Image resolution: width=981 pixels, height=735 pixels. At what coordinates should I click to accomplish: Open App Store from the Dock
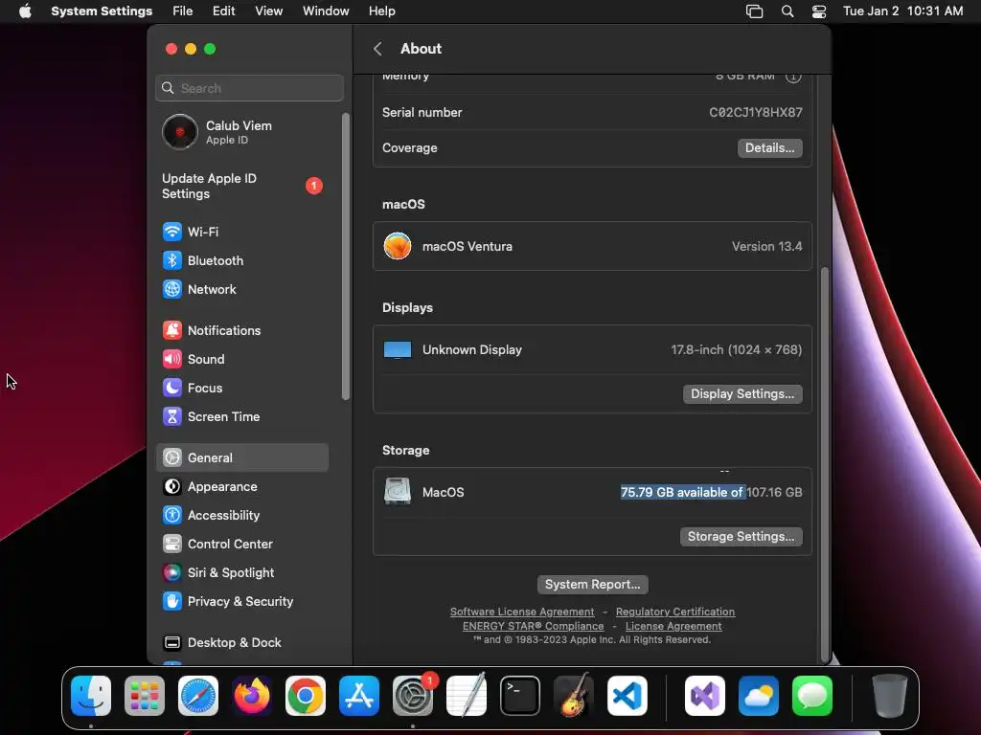359,696
